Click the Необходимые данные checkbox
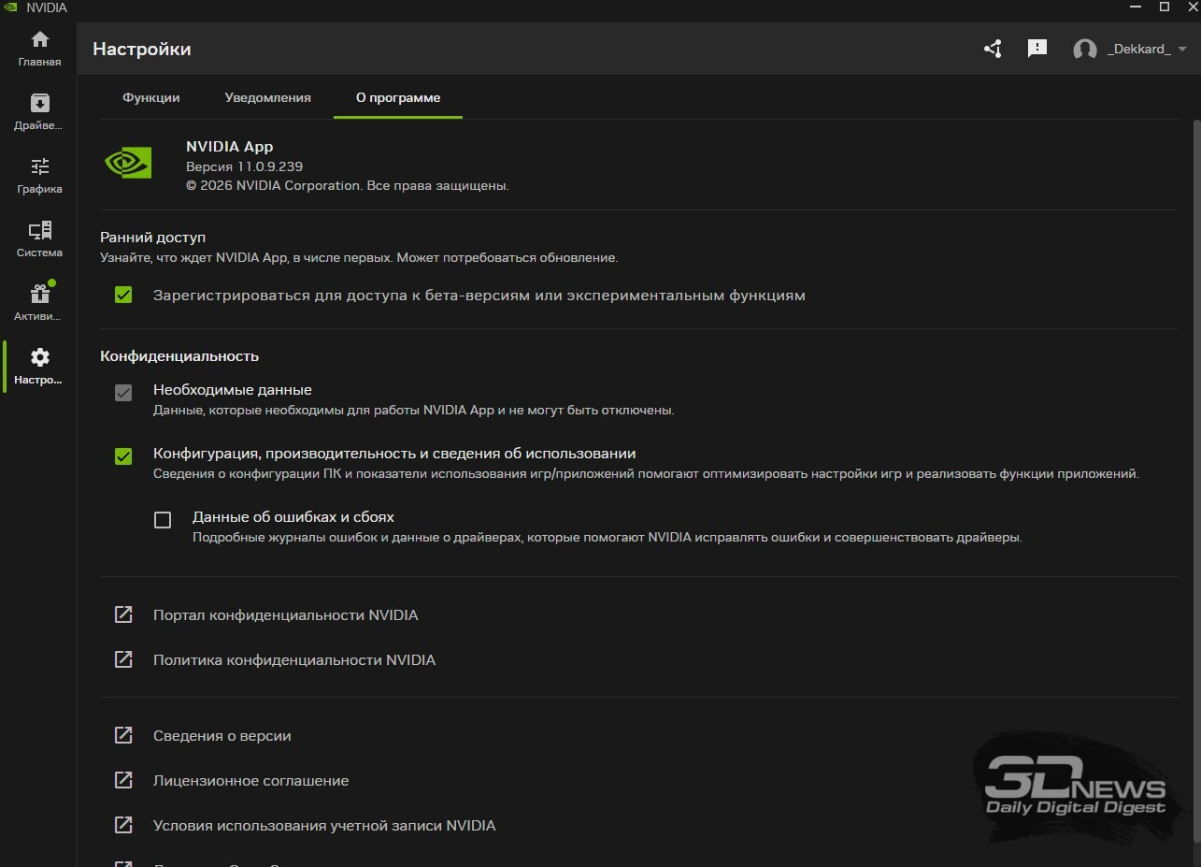Image resolution: width=1201 pixels, height=867 pixels. pos(123,393)
